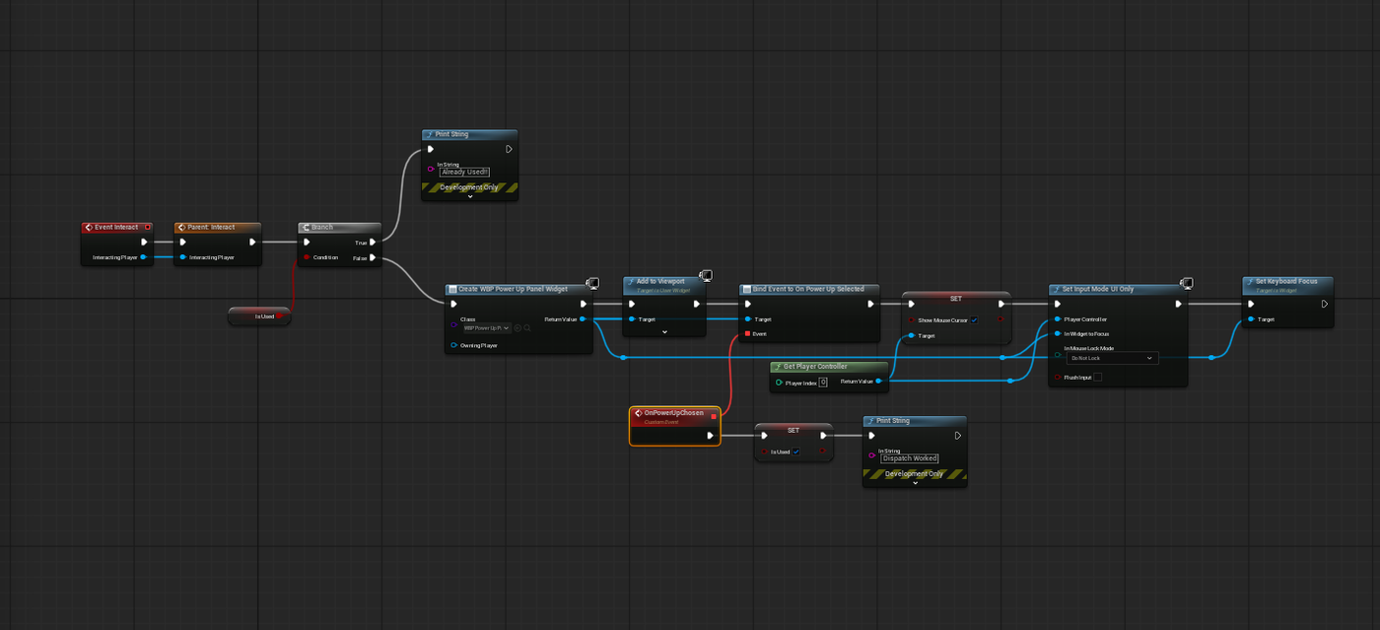Click the Already Used!! string field
Image resolution: width=1380 pixels, height=630 pixels.
(x=464, y=172)
